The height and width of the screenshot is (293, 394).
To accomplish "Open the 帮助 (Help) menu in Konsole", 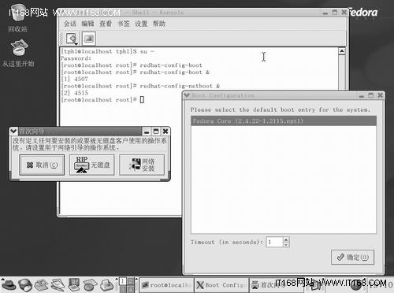I will pyautogui.click(x=159, y=24).
